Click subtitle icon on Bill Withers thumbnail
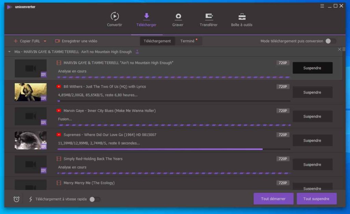Screen dimensions: 350x214 coord(43,98)
